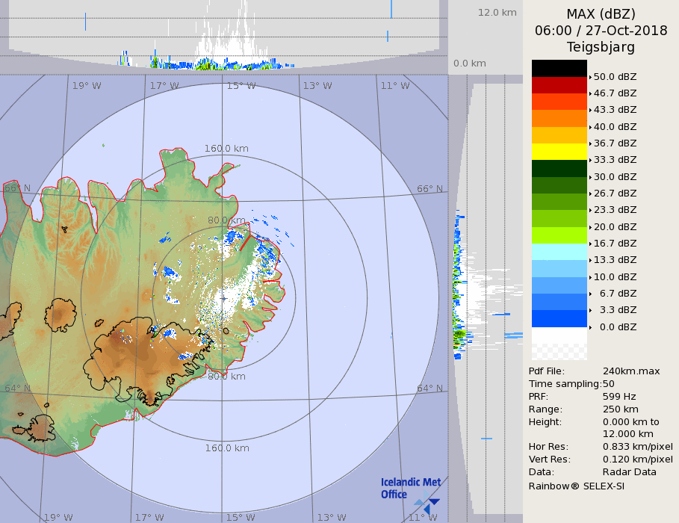Click the MAX (dBZ) title text
Screen dimensions: 679x523
click(601, 14)
